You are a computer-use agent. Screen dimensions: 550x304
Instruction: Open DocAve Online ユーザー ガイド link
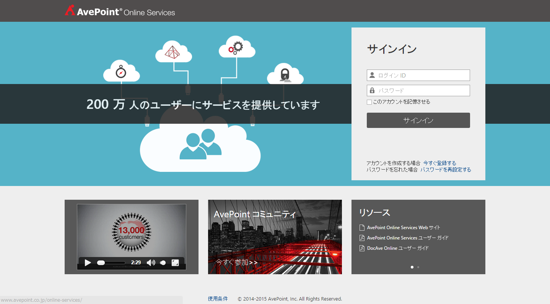pyautogui.click(x=398, y=248)
